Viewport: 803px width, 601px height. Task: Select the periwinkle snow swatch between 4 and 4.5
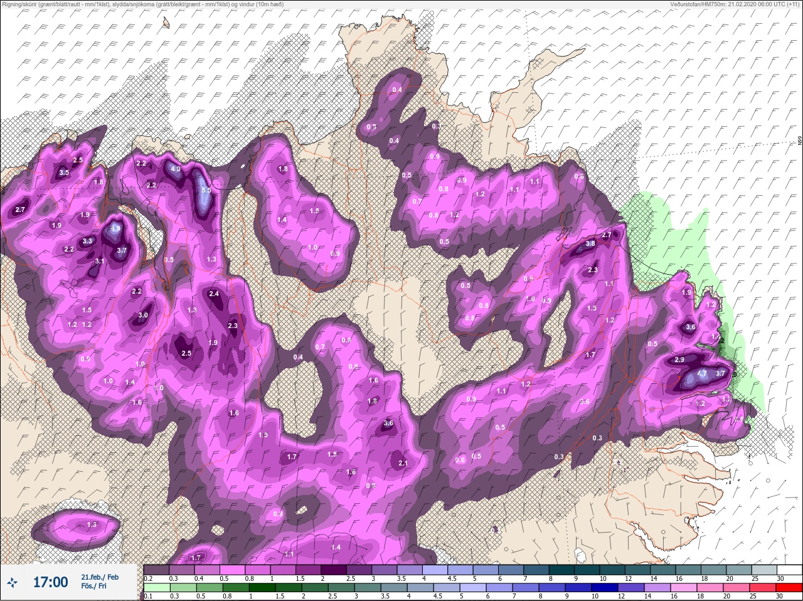pyautogui.click(x=436, y=570)
